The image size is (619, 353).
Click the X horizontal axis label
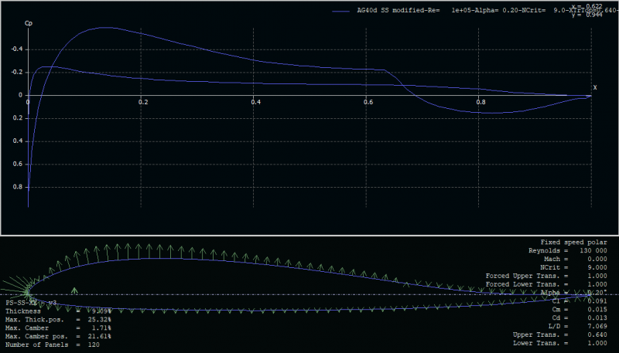[594, 87]
